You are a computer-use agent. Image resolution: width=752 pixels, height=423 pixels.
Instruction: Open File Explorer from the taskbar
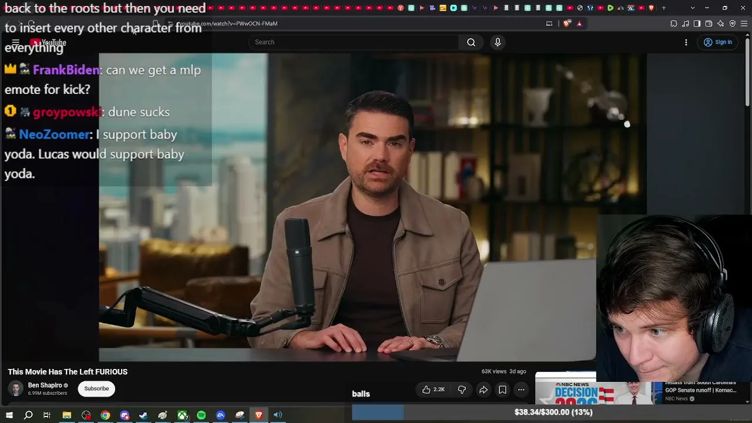pyautogui.click(x=67, y=415)
